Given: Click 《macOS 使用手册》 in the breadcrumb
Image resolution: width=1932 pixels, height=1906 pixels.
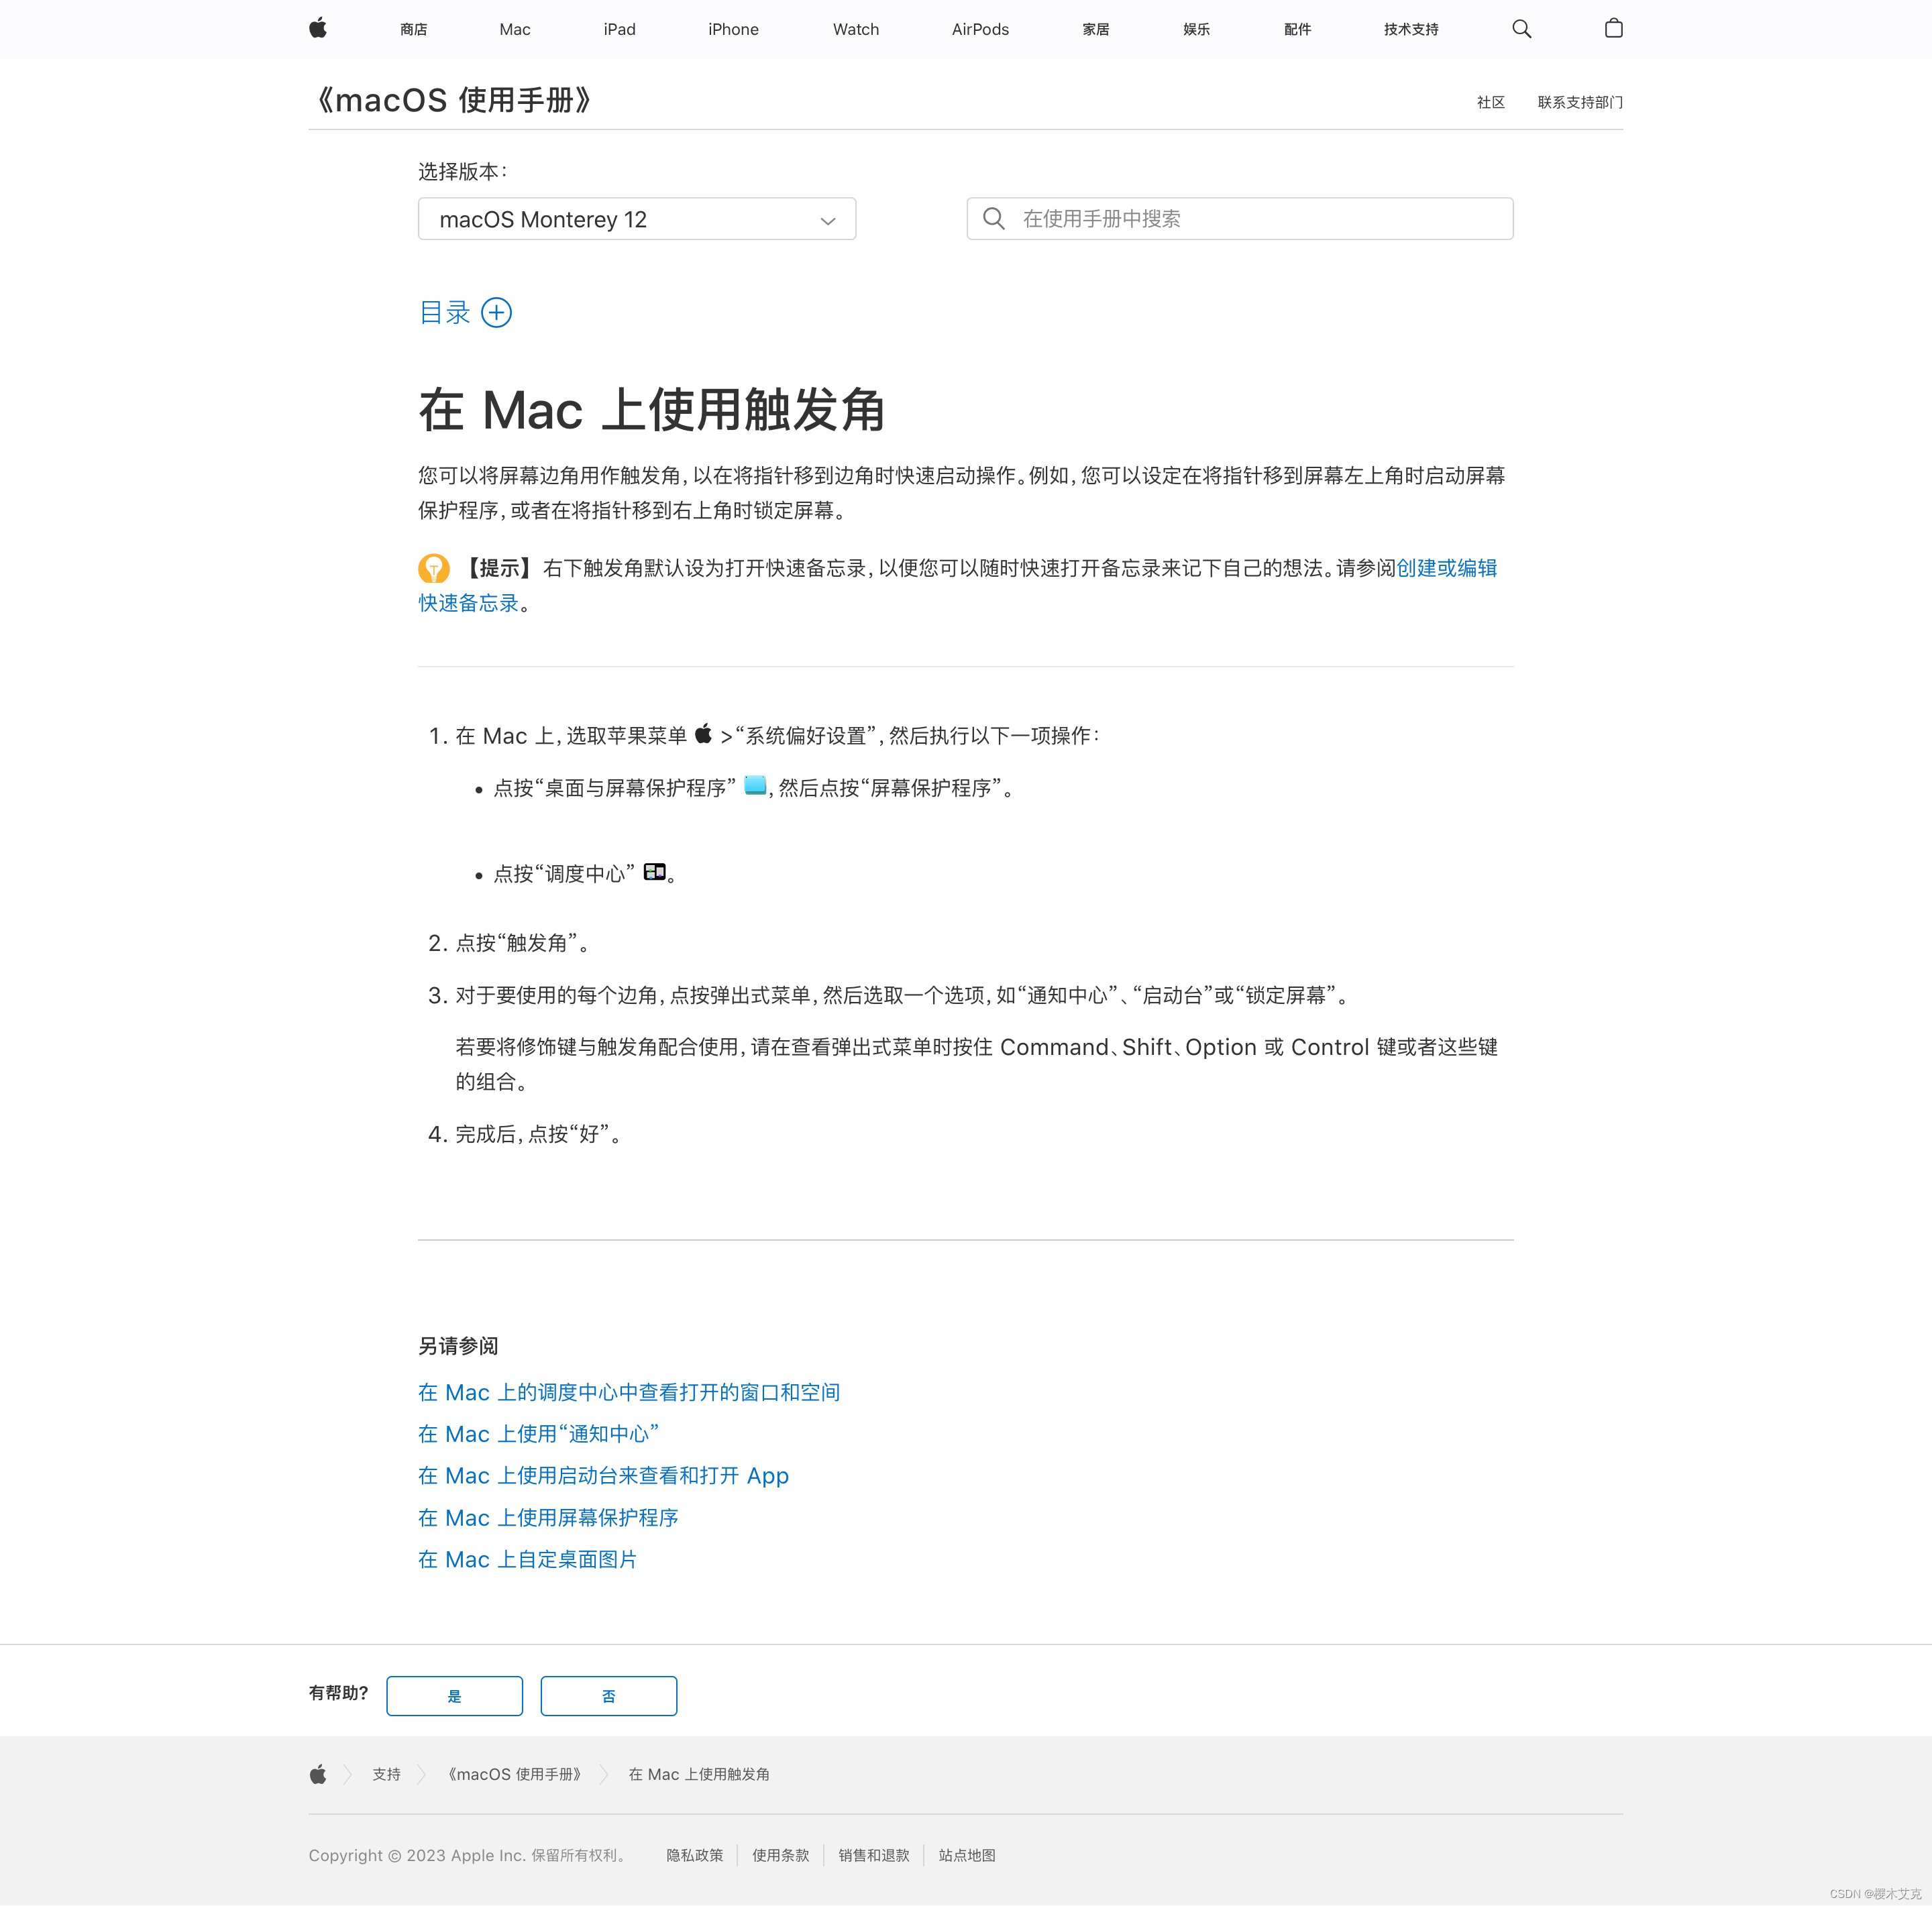Looking at the screenshot, I should pos(514,1774).
